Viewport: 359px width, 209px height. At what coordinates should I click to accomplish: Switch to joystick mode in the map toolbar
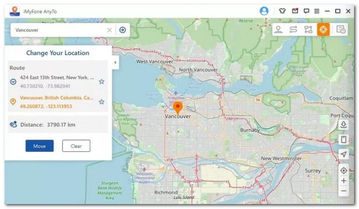(x=279, y=30)
